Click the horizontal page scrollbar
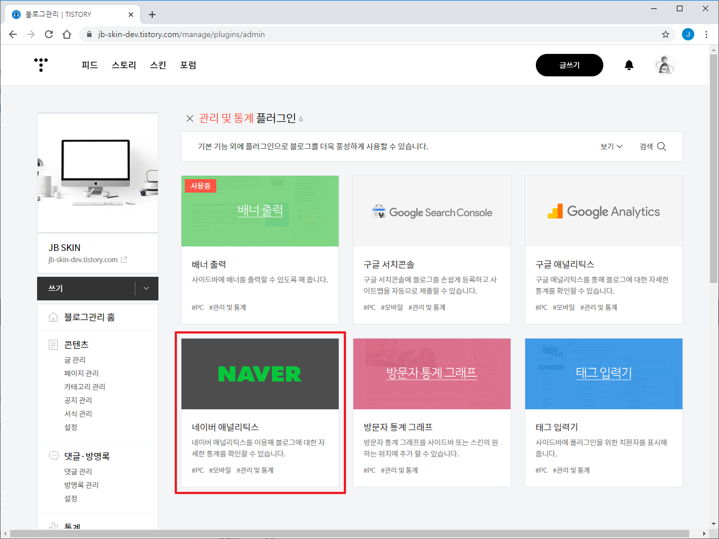The width and height of the screenshot is (719, 539). [349, 533]
